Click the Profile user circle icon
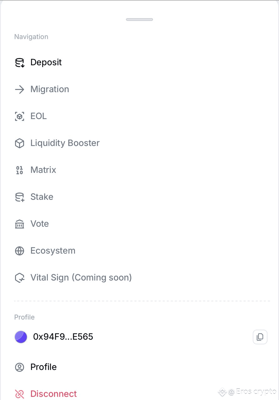279x400 pixels. tap(20, 367)
